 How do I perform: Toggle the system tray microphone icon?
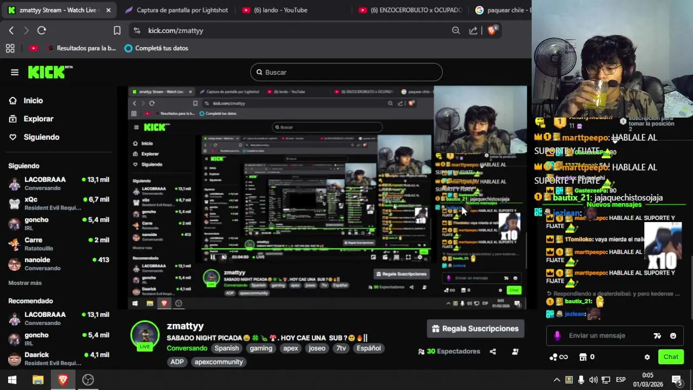click(x=581, y=380)
